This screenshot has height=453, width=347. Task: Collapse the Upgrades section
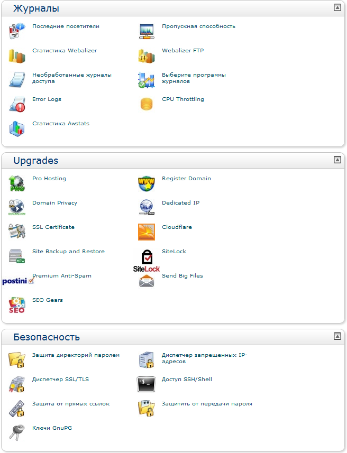coord(337,160)
